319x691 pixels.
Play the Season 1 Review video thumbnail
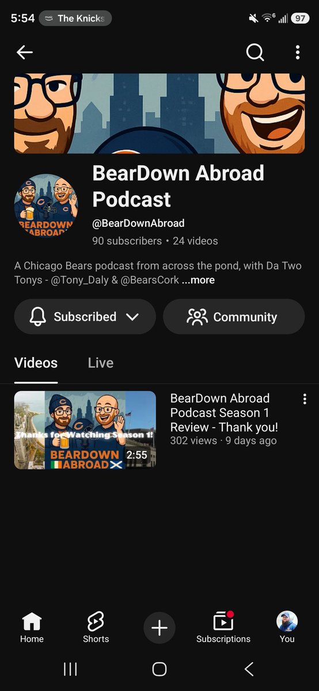(85, 430)
